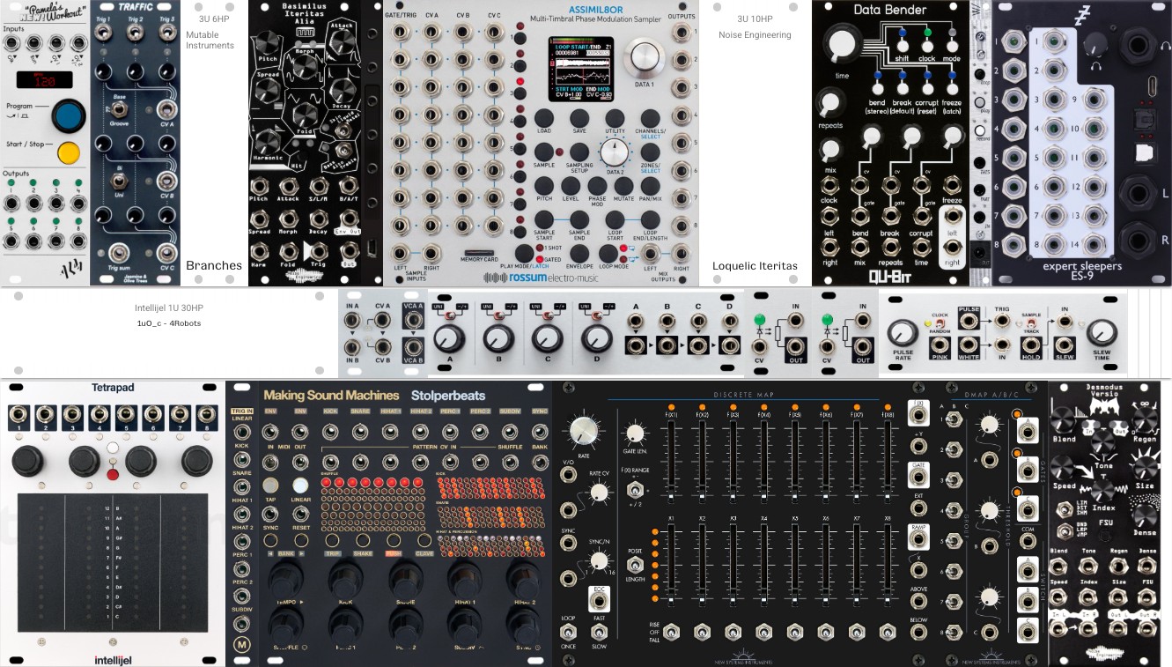Image resolution: width=1172 pixels, height=667 pixels.
Task: Click the SAVE button on Assimil8or
Action: pyautogui.click(x=579, y=118)
